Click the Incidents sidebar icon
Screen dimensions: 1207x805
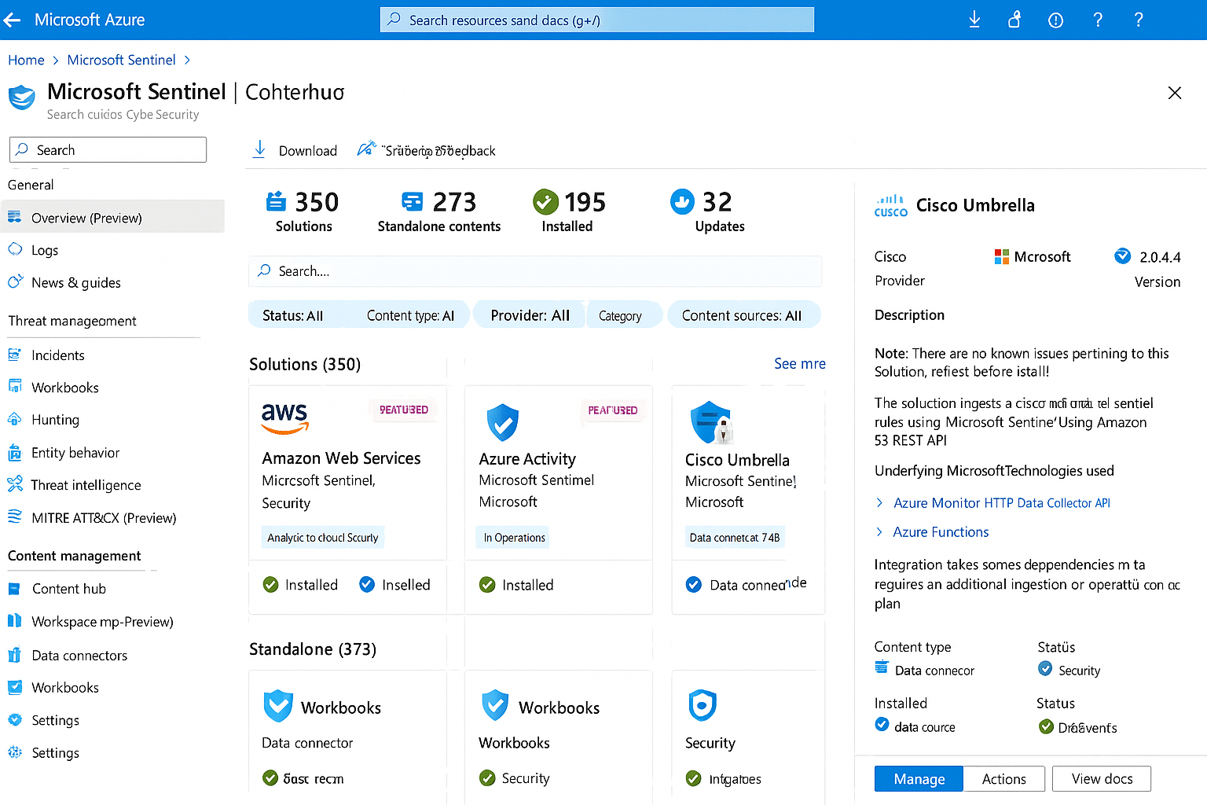[15, 355]
